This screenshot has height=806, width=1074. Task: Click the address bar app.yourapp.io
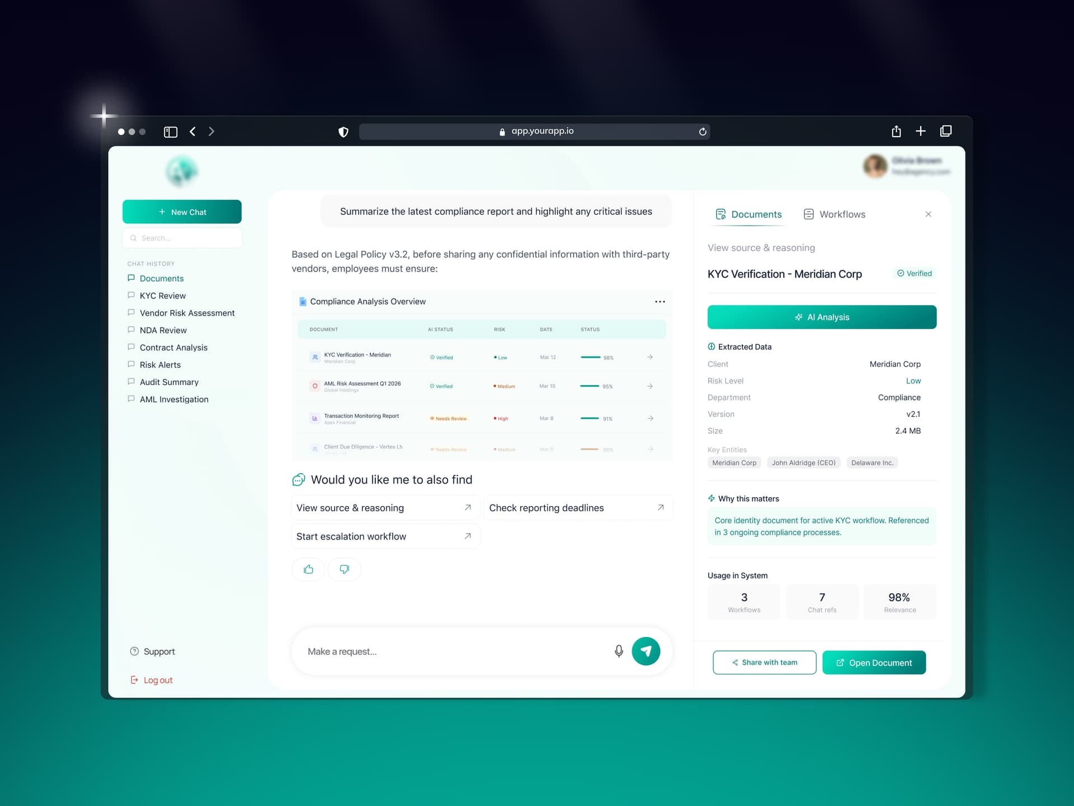[x=535, y=132]
